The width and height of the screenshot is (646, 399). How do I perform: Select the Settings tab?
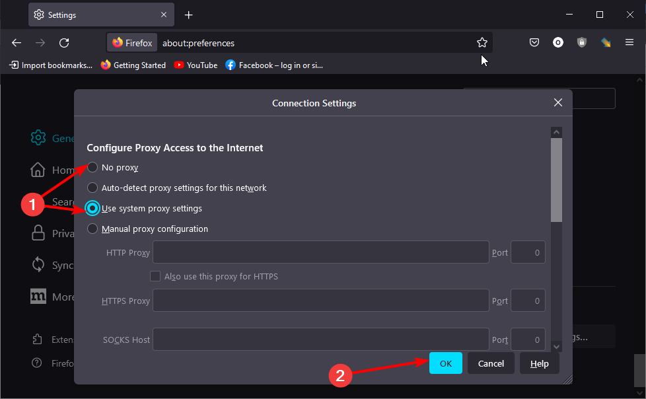pyautogui.click(x=101, y=15)
